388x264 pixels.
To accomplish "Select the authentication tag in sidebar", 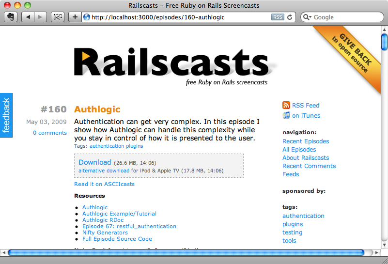I will [x=303, y=216].
